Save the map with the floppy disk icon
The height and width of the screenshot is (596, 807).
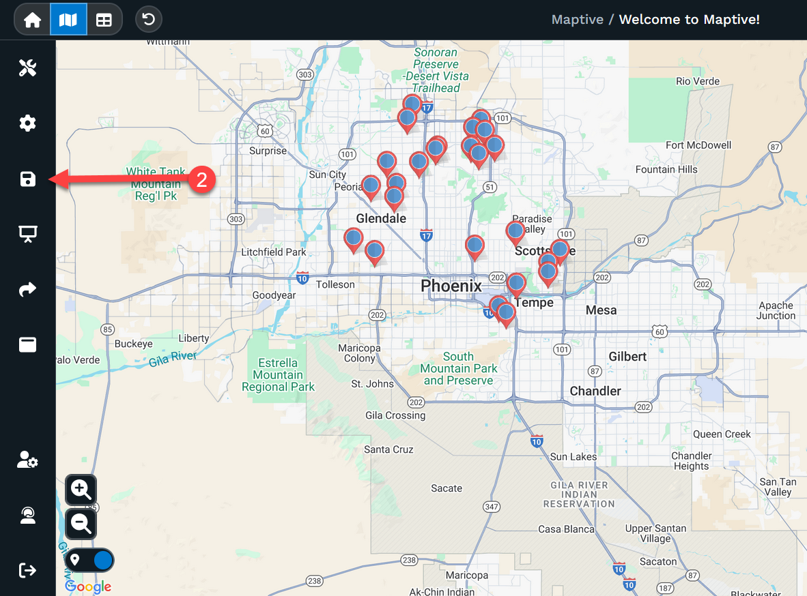(28, 179)
